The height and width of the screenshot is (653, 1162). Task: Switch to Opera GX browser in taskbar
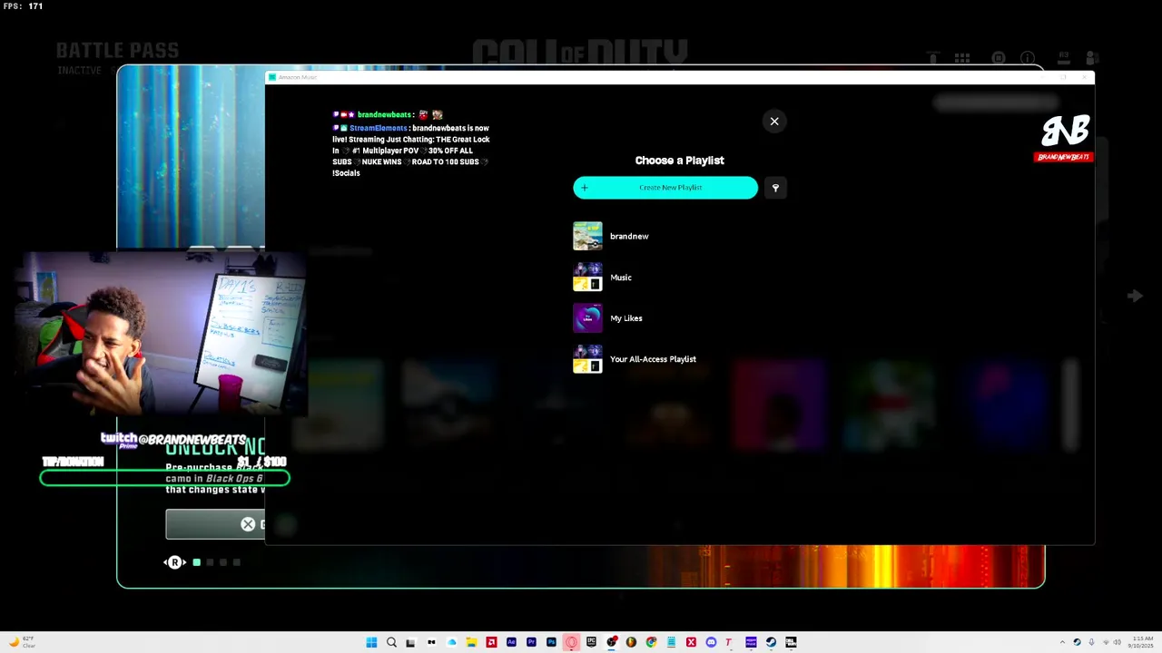571,642
